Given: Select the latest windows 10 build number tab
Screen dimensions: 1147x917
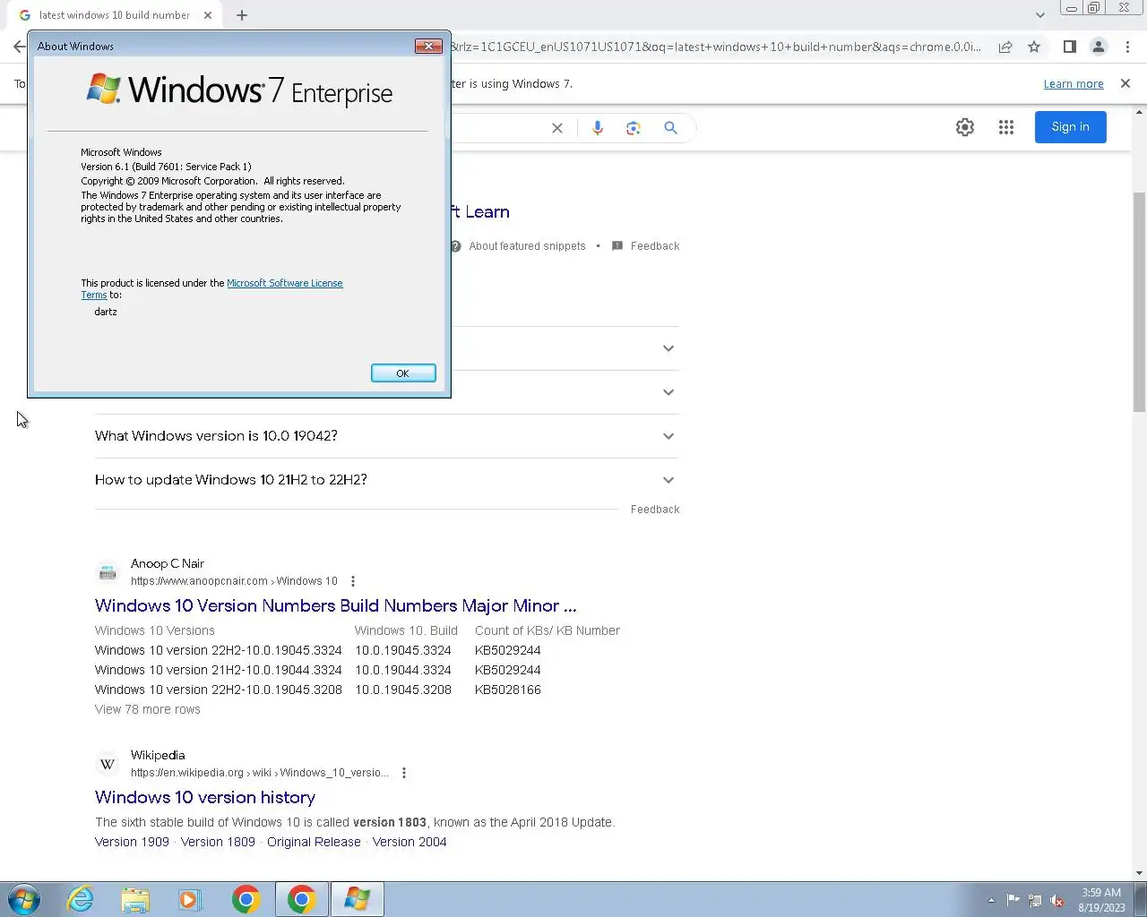Looking at the screenshot, I should (114, 15).
